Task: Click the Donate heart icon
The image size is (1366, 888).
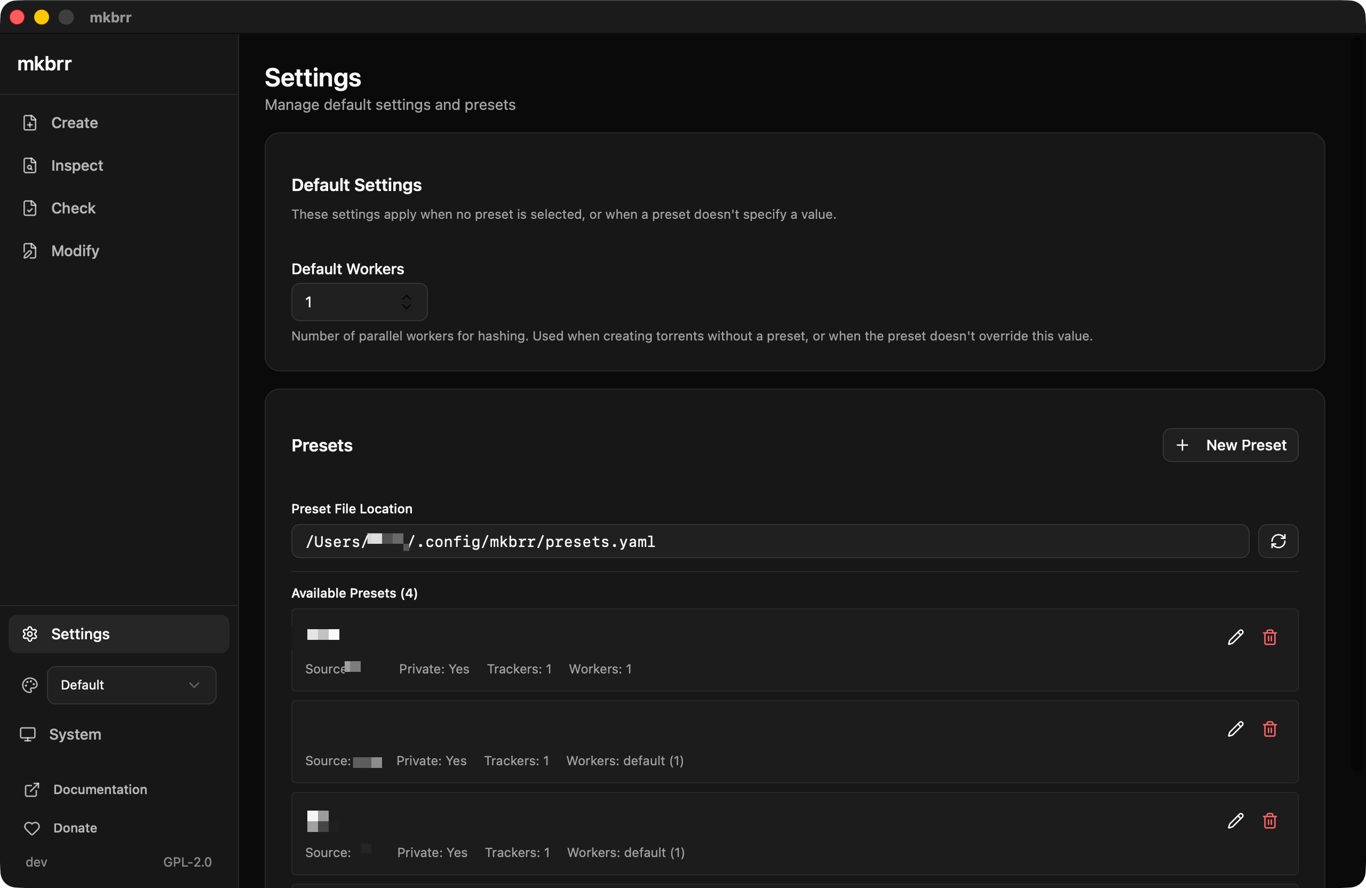Action: pos(32,828)
